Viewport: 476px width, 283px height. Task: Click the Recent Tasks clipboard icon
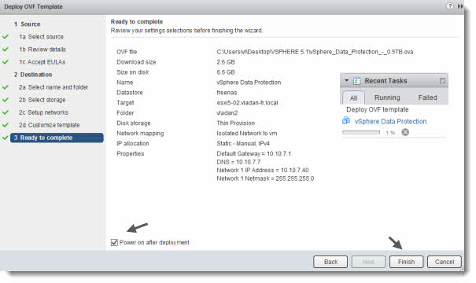point(357,81)
